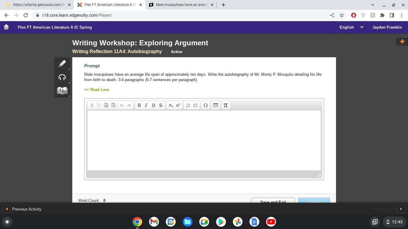Collapse prompt with Read Less
The image size is (408, 229).
pyautogui.click(x=97, y=89)
